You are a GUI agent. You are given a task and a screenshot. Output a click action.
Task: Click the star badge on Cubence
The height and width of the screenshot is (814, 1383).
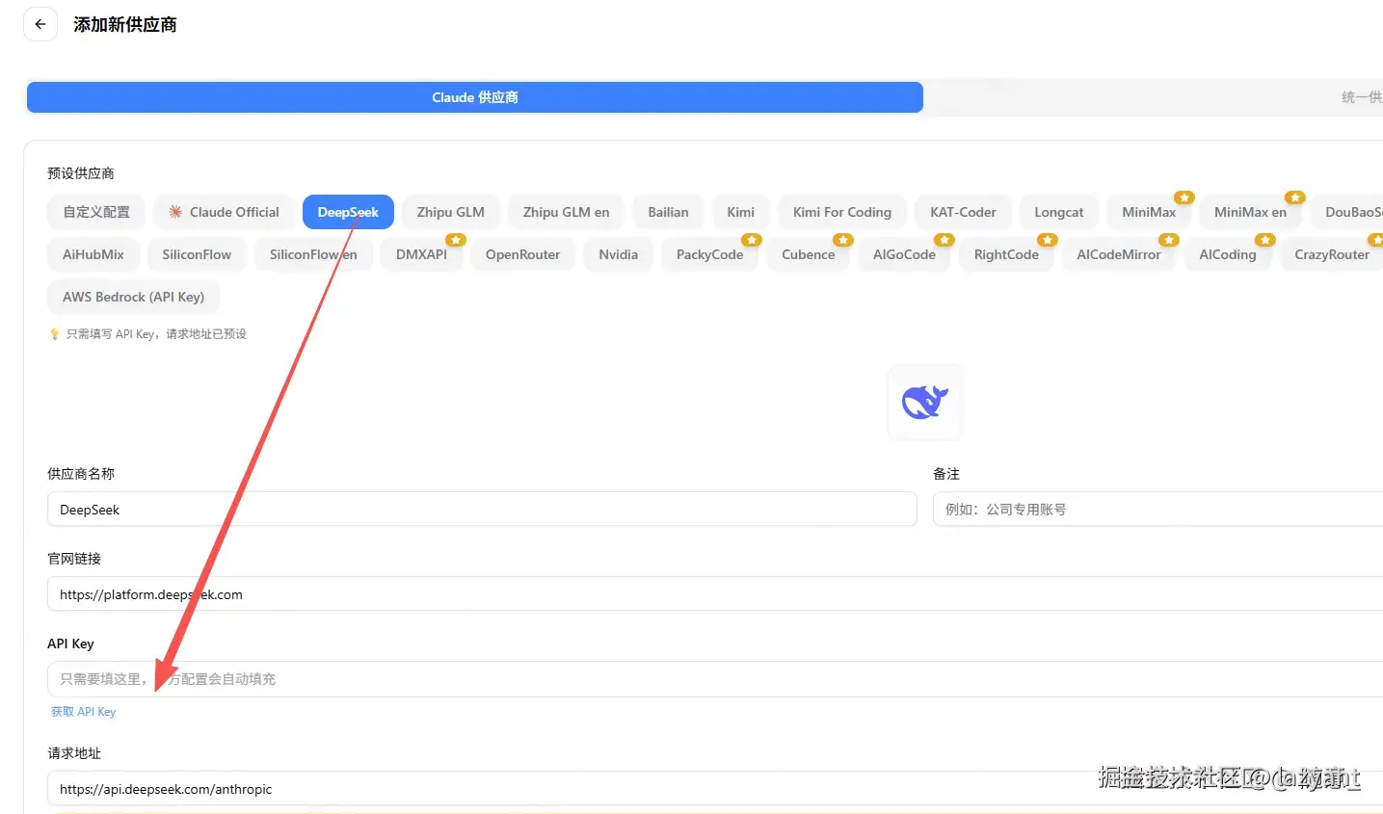pos(843,240)
